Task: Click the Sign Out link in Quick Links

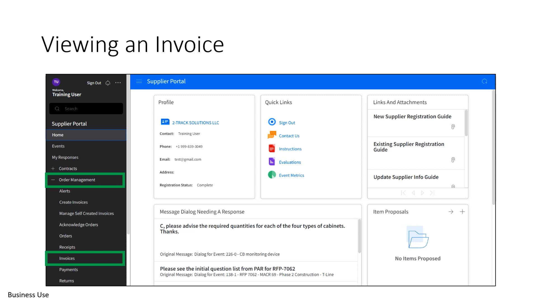Action: point(287,122)
